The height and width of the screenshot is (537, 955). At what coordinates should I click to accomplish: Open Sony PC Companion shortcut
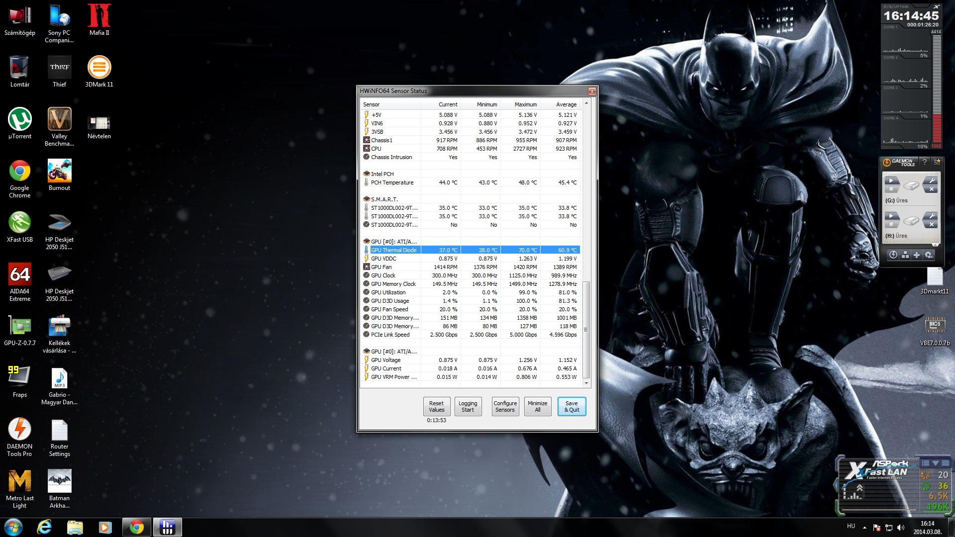pos(59,23)
